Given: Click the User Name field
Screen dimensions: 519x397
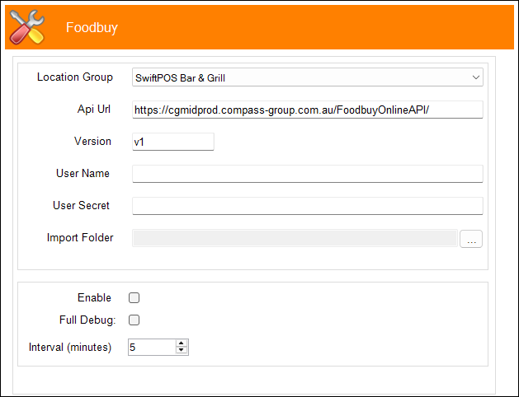Looking at the screenshot, I should (308, 174).
